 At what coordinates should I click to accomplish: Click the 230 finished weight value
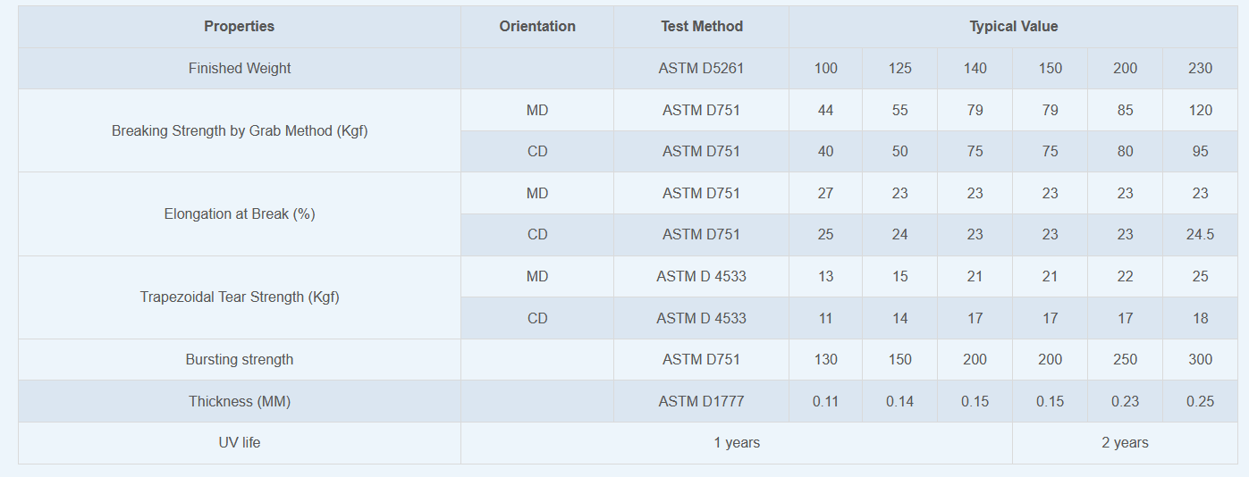click(x=1200, y=69)
